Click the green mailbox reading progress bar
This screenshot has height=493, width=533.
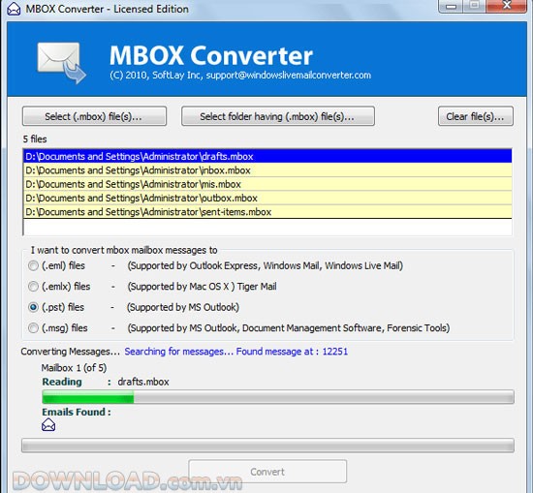pyautogui.click(x=278, y=397)
